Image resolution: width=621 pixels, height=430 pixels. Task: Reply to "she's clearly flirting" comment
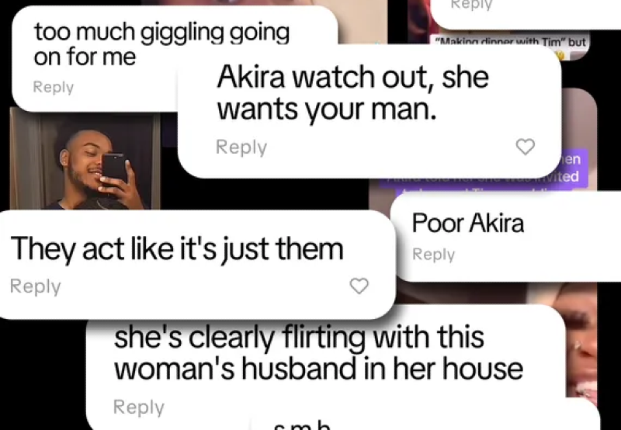(139, 407)
